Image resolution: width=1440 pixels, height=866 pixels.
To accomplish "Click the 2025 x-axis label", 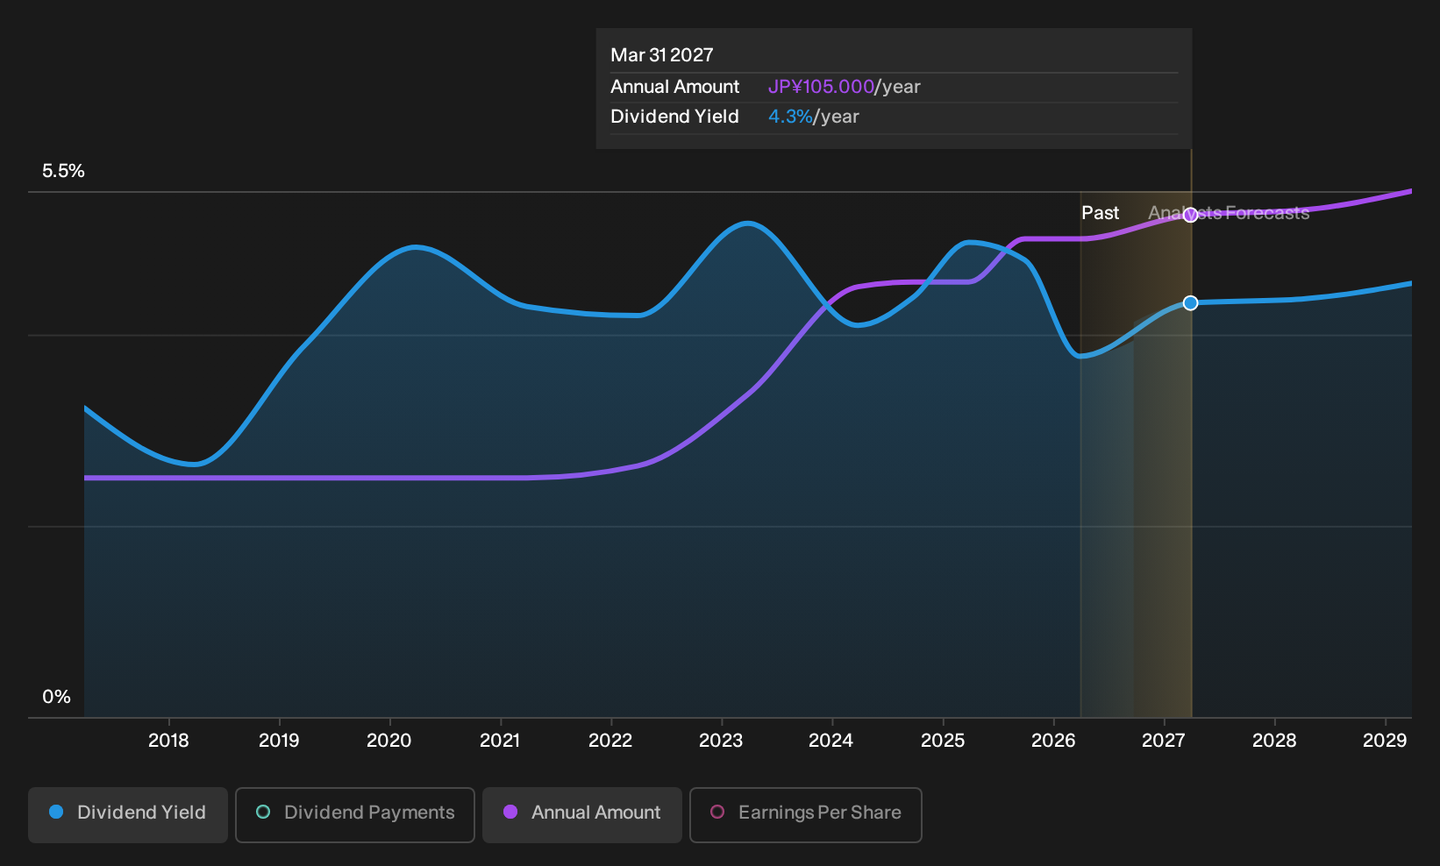I will pos(943,741).
